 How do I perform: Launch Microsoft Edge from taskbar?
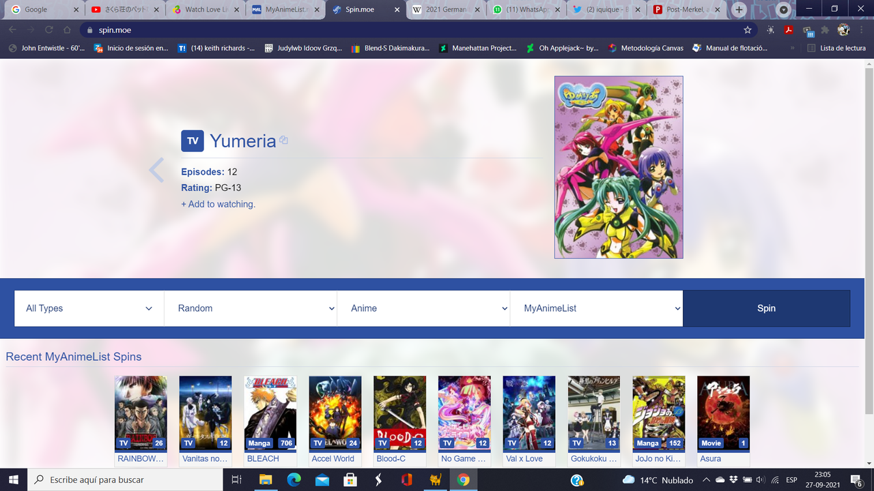point(294,479)
